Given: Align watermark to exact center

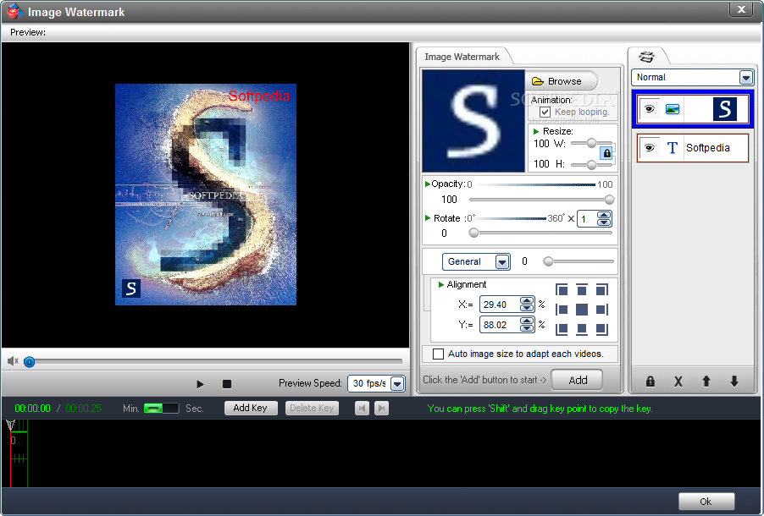Looking at the screenshot, I should (x=582, y=310).
